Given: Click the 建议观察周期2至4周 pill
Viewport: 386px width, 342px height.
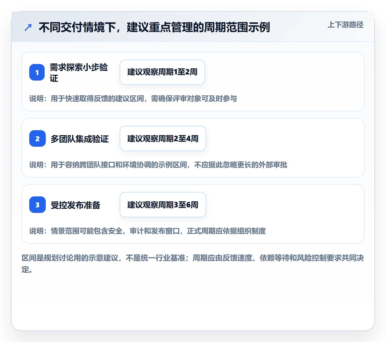Looking at the screenshot, I should pyautogui.click(x=163, y=138).
